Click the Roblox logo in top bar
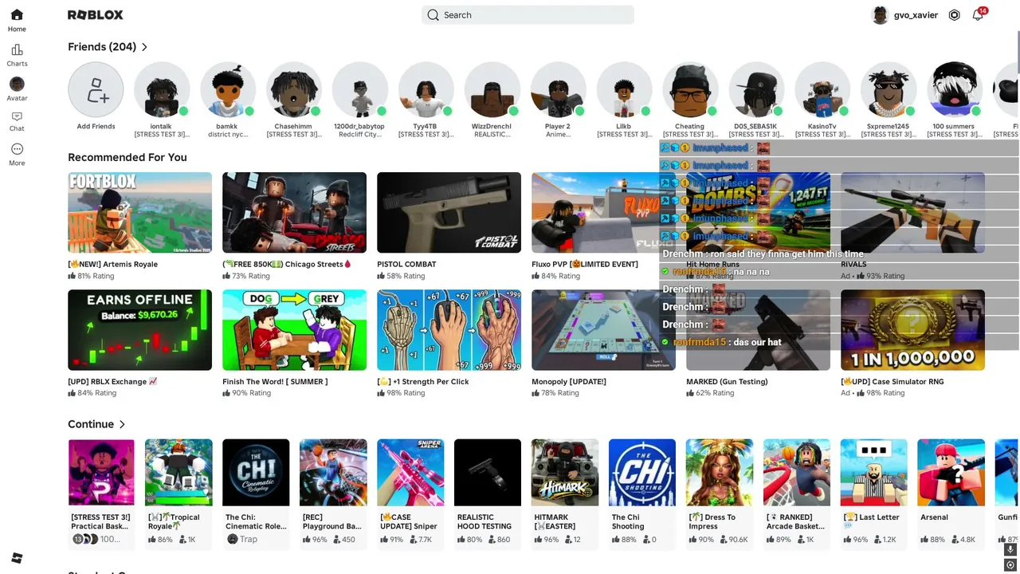The width and height of the screenshot is (1020, 574). pos(96,15)
